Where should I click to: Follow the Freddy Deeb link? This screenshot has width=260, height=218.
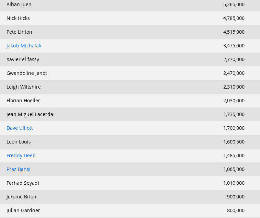[x=21, y=156]
